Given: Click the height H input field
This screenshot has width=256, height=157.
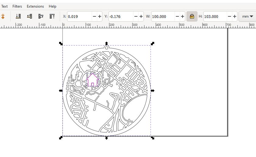Looking at the screenshot, I should coord(215,16).
